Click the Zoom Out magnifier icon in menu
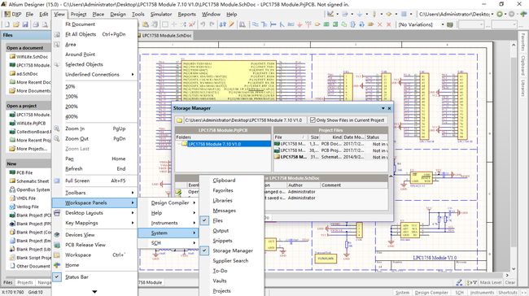529x296 pixels. click(57, 138)
